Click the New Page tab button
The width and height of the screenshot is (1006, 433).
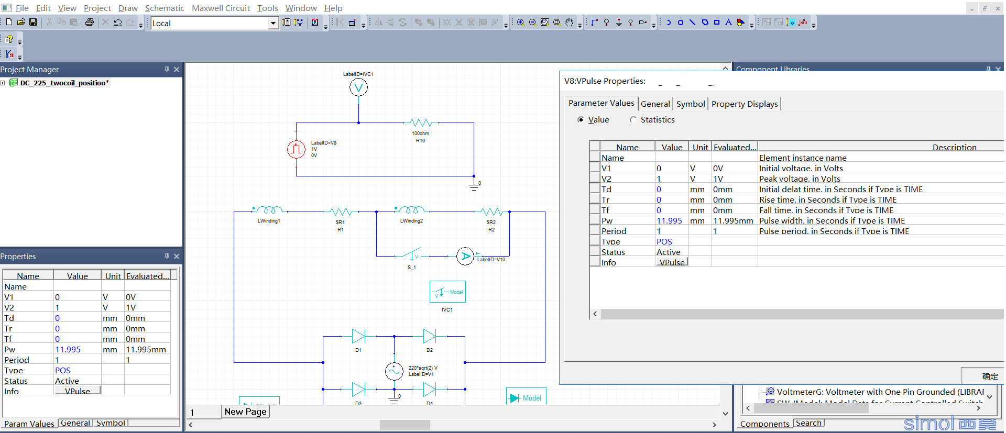pos(245,412)
